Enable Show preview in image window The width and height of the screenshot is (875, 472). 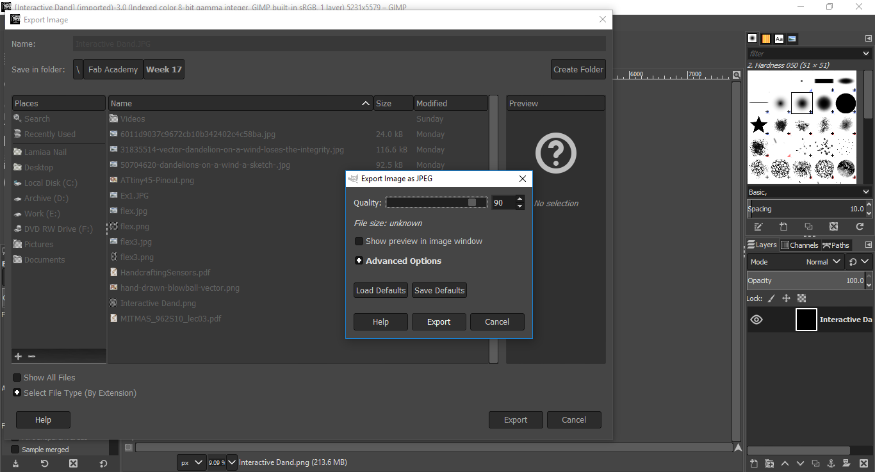[x=359, y=241]
